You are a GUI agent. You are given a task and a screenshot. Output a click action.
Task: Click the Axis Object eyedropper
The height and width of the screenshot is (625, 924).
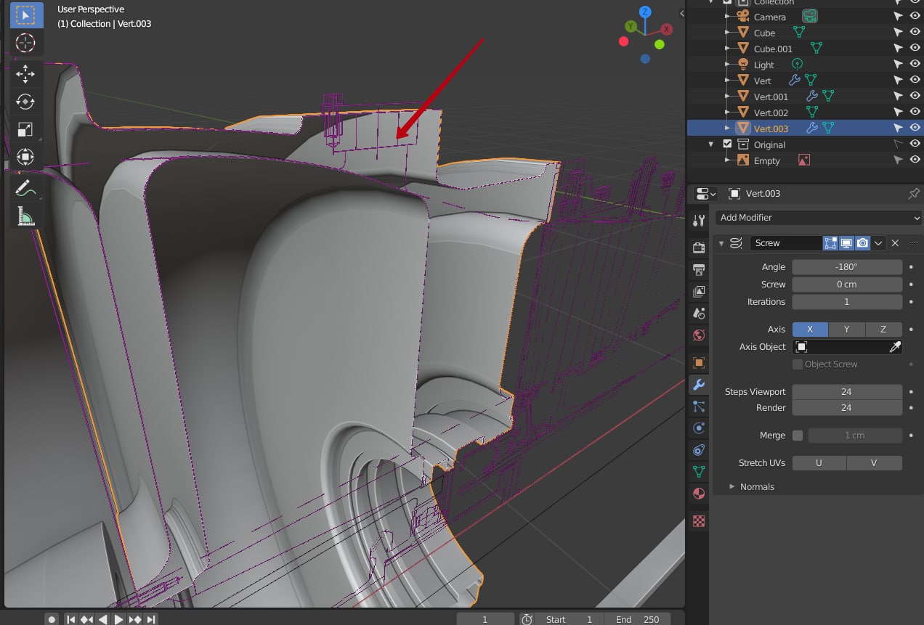895,347
